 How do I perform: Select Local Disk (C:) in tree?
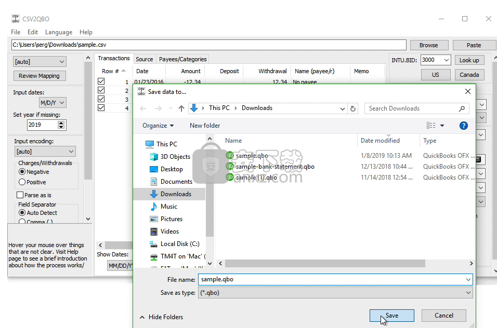(174, 244)
